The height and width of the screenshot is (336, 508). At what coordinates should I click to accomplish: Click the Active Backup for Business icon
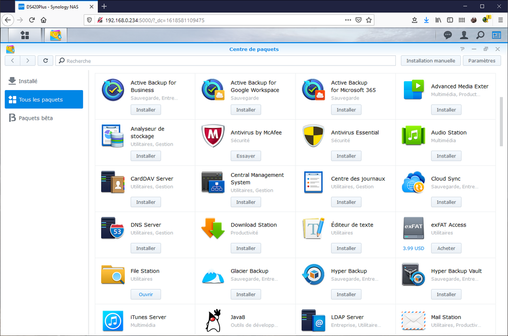113,90
